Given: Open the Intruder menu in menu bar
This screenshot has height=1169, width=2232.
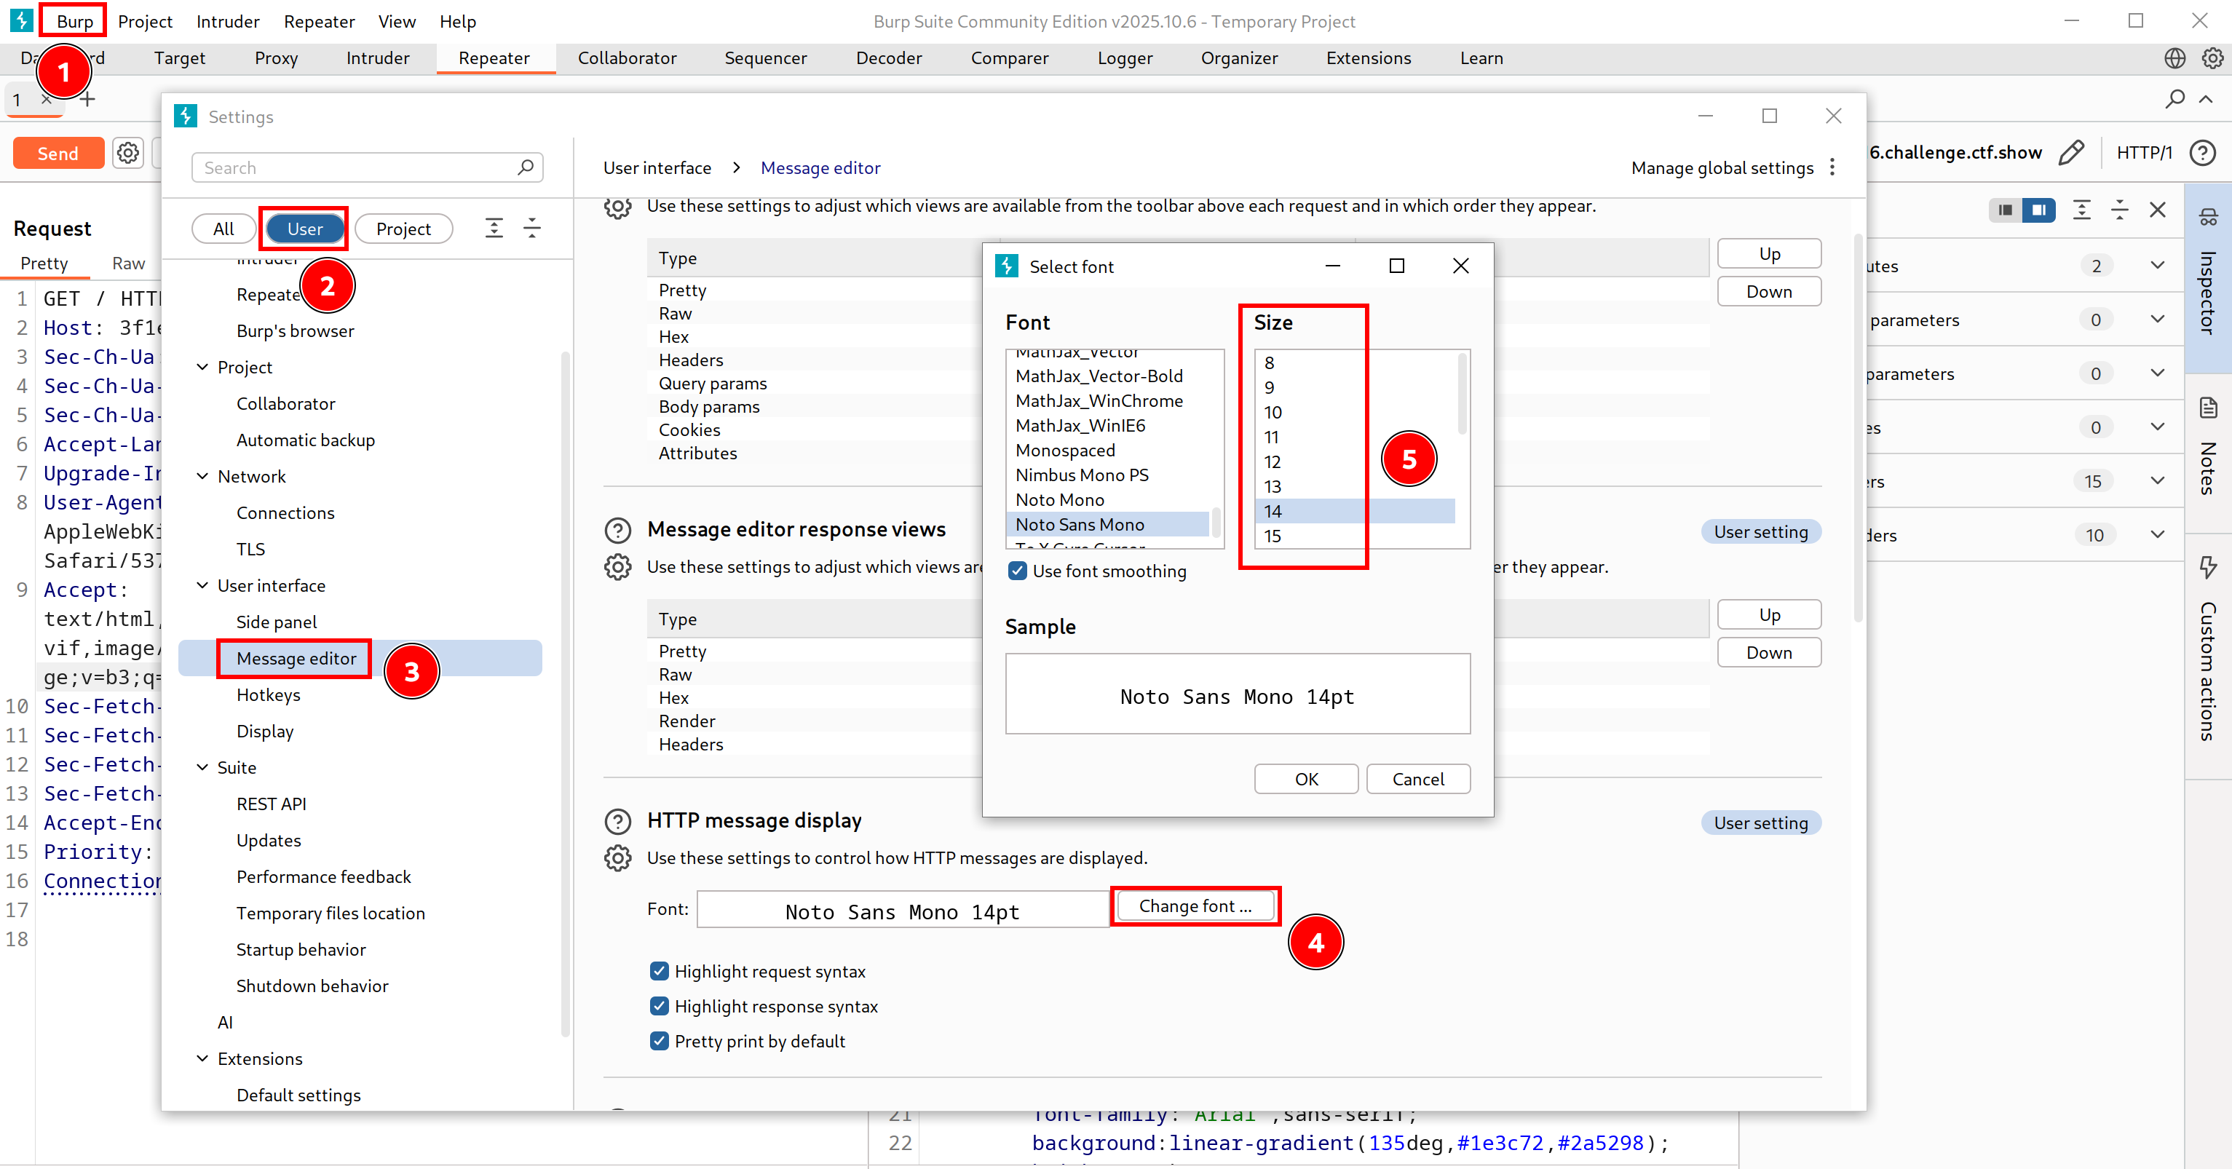Looking at the screenshot, I should tap(227, 22).
